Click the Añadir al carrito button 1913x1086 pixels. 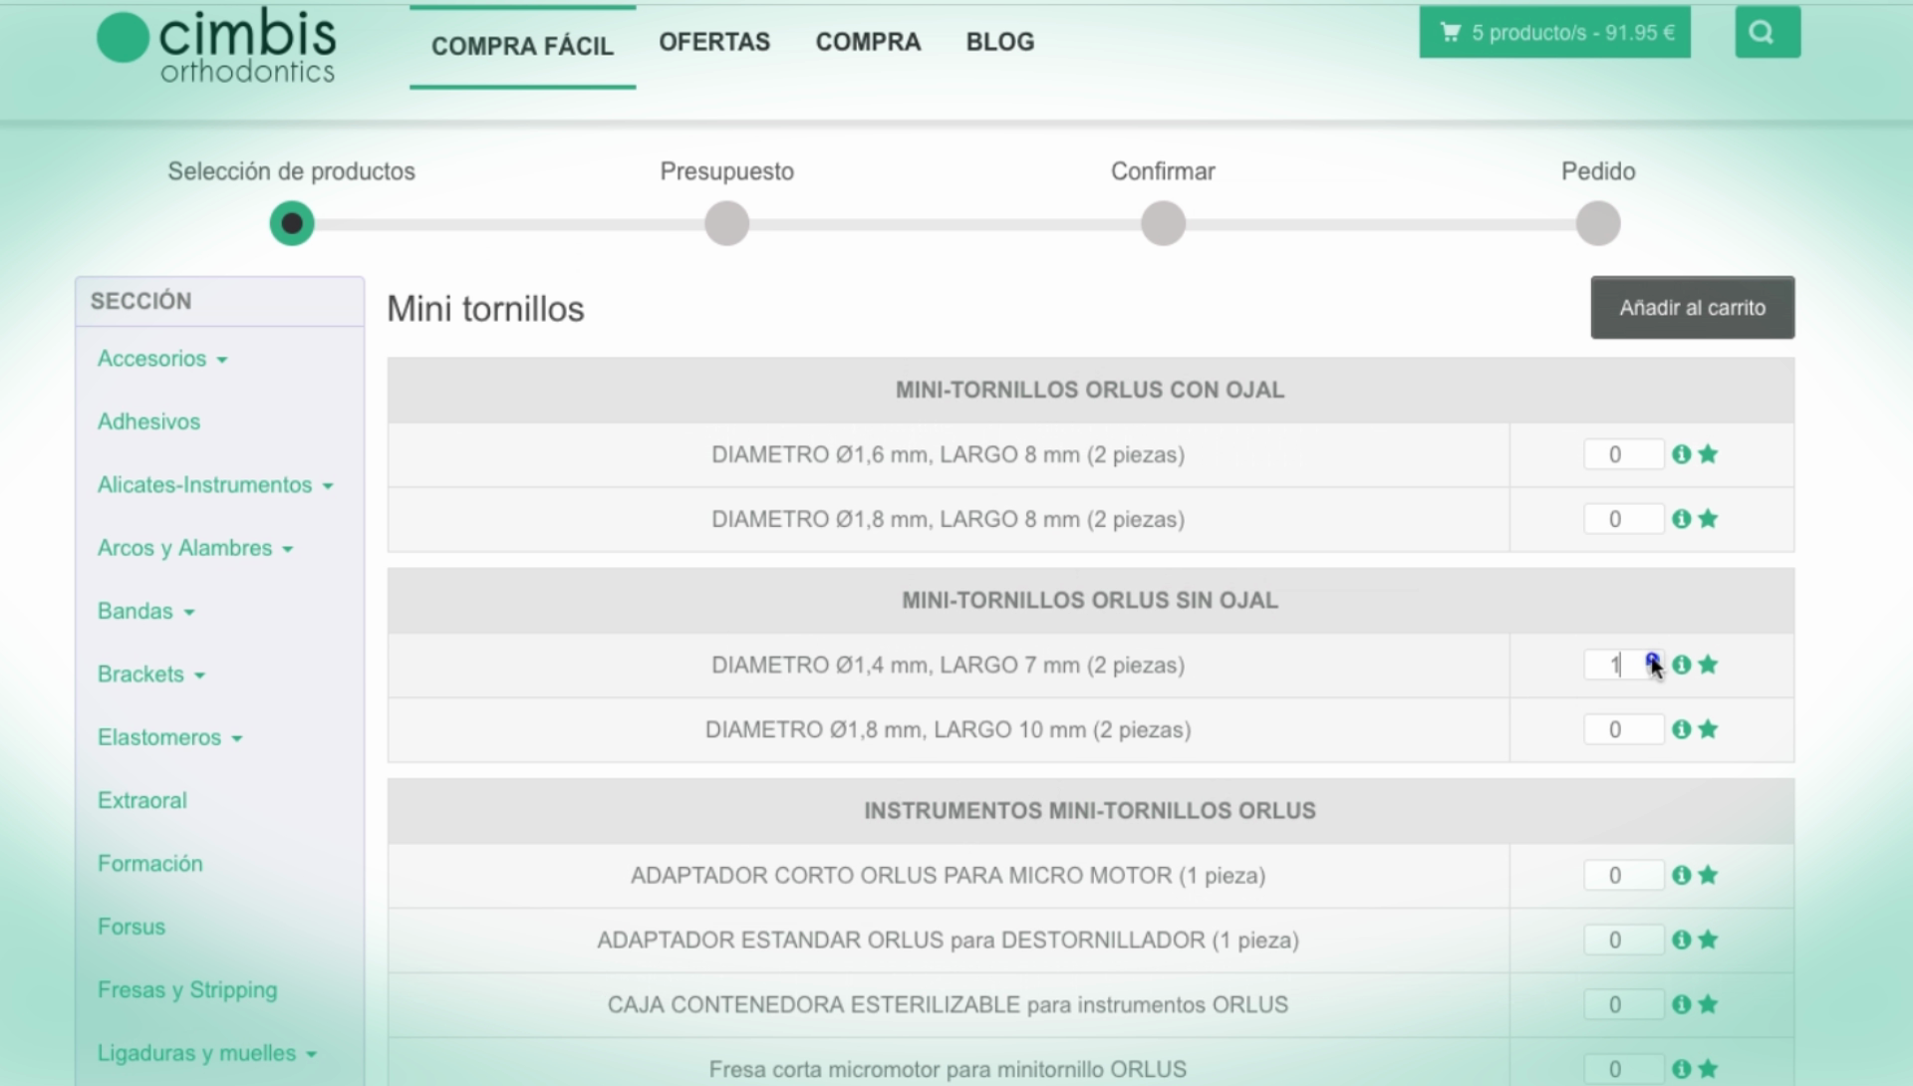[x=1692, y=308]
